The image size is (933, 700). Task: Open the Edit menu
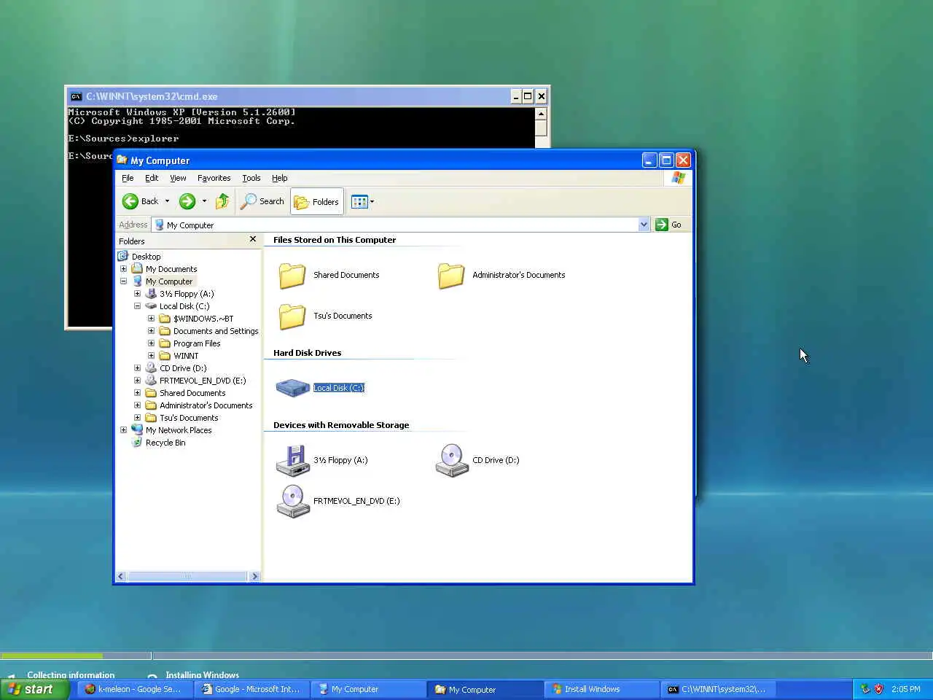click(152, 178)
